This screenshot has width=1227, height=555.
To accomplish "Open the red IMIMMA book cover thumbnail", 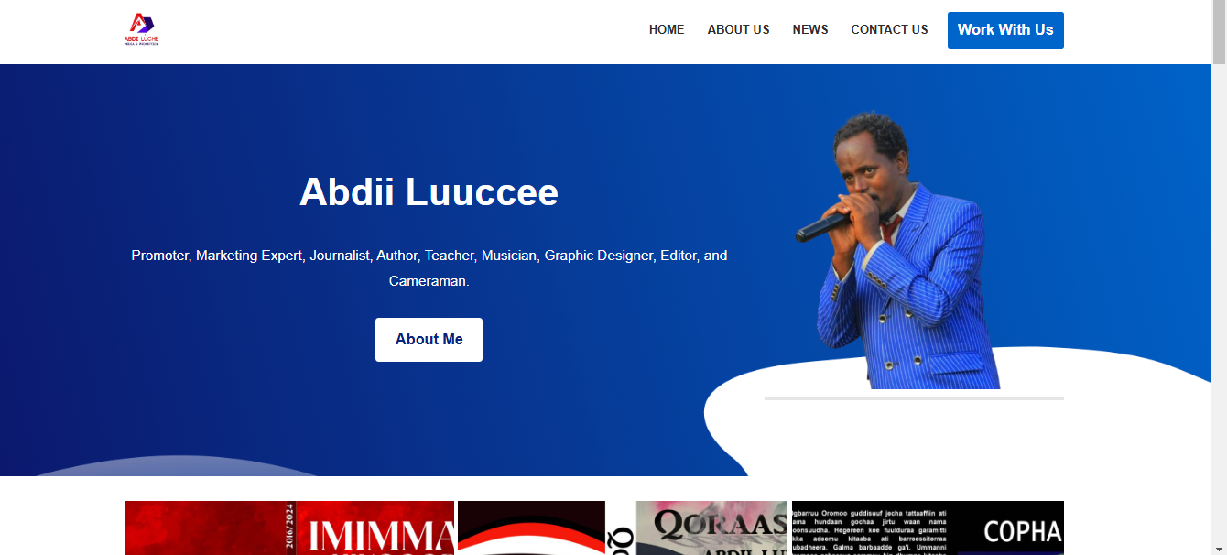I will (x=289, y=528).
